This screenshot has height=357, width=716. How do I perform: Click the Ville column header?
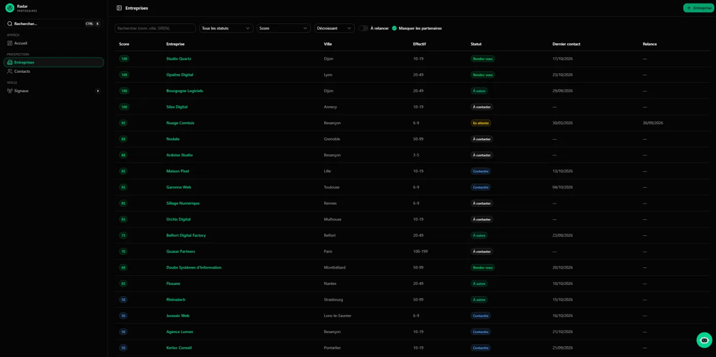click(x=328, y=44)
